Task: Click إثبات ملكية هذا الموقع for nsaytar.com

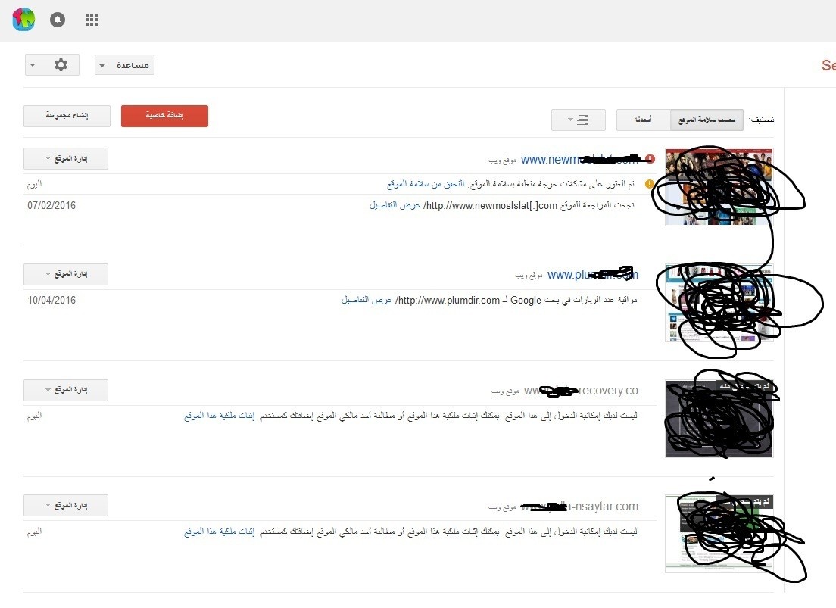Action: pos(219,532)
